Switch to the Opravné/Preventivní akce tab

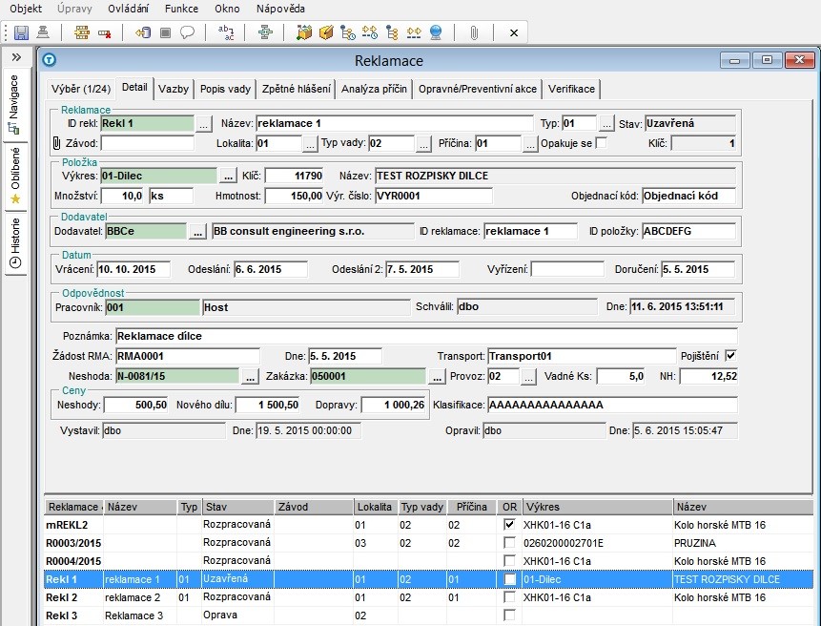click(x=478, y=89)
